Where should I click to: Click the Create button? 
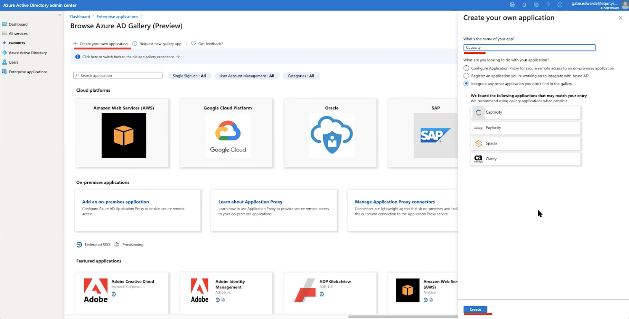(x=475, y=310)
